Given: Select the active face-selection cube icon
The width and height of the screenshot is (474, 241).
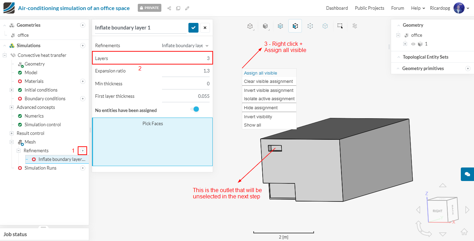Looking at the screenshot, I should 295,26.
